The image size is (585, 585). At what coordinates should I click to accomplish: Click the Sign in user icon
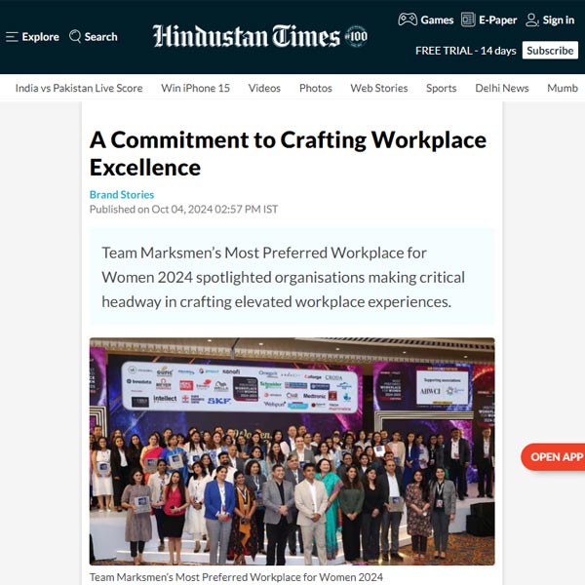pyautogui.click(x=531, y=19)
